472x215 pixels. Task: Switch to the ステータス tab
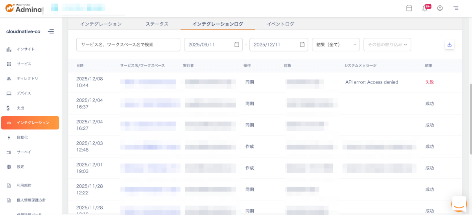point(157,24)
